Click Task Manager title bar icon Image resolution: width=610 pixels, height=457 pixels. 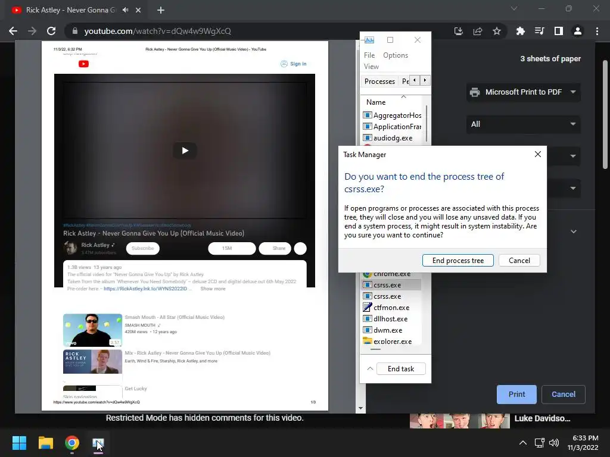(x=369, y=40)
